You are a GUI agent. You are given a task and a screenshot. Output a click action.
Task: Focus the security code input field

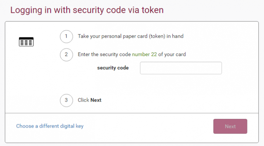click(x=181, y=68)
